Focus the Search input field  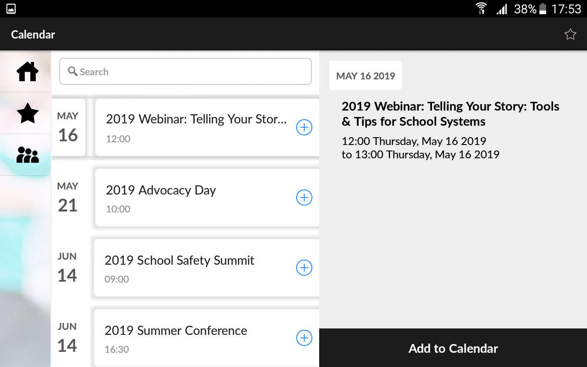coord(193,72)
